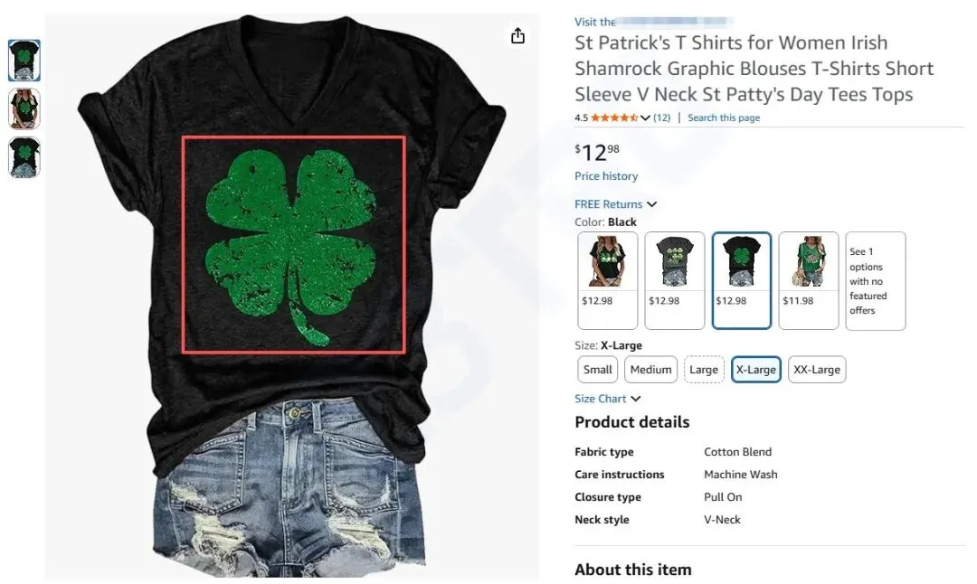977x584 pixels.
Task: Select size Large
Action: pos(704,369)
